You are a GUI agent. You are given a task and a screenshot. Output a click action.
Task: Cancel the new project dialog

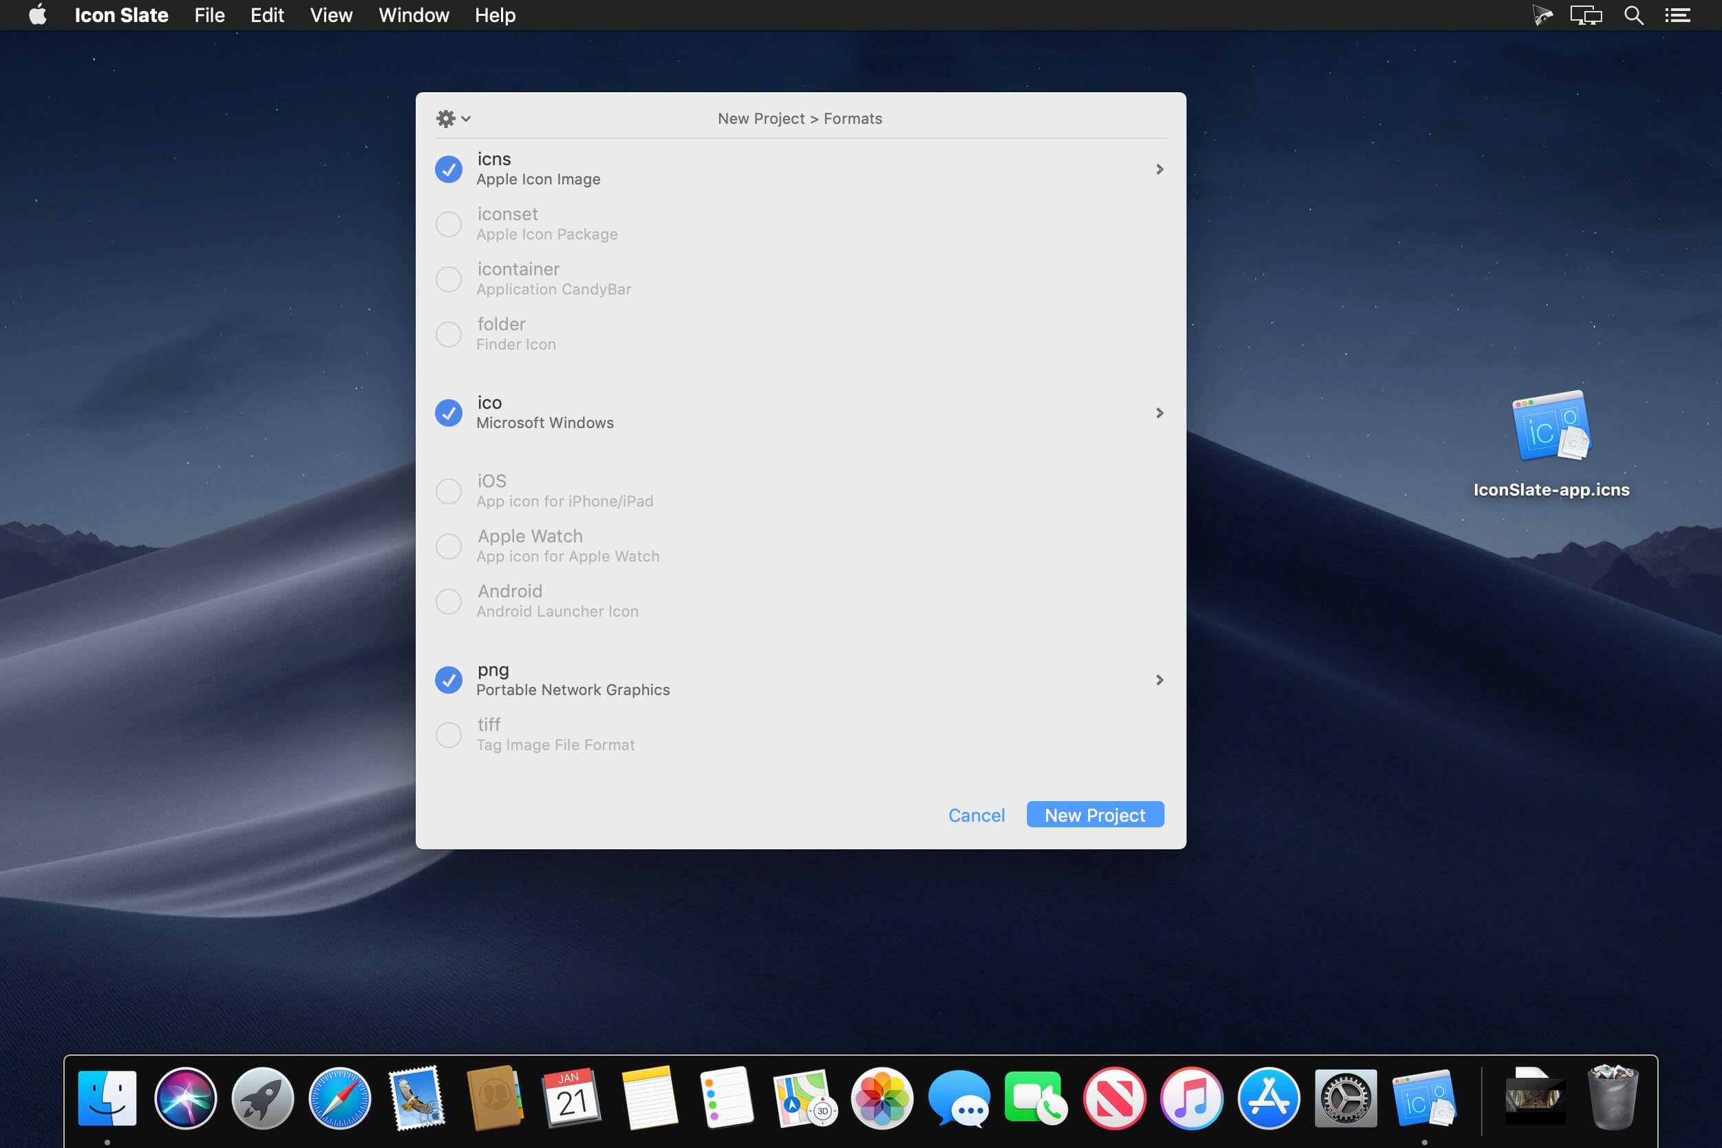point(976,815)
